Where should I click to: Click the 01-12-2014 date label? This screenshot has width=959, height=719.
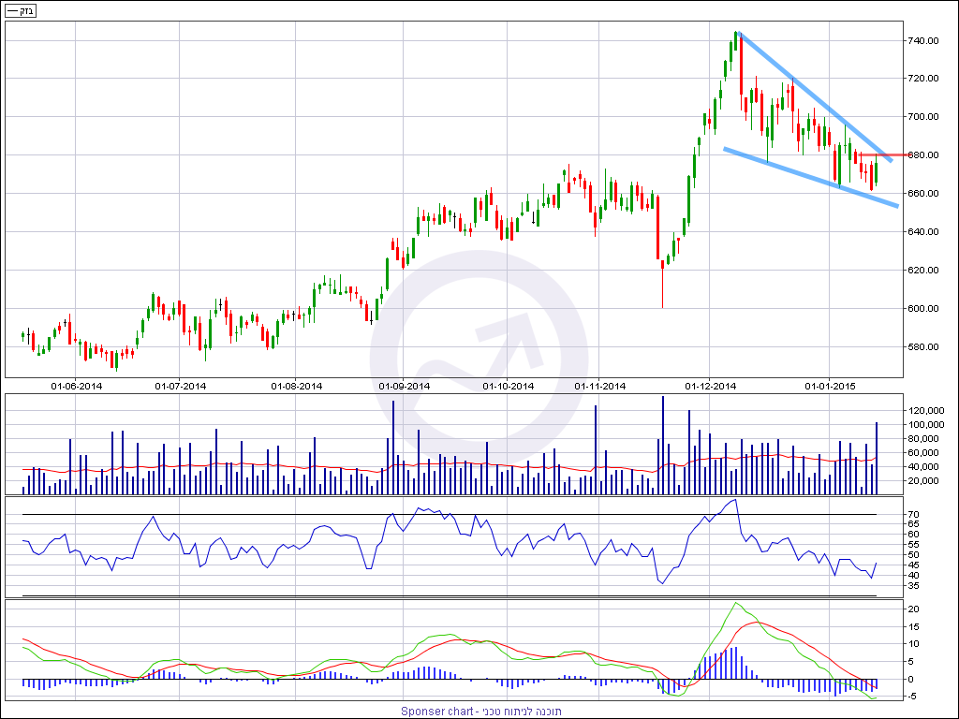pos(710,386)
